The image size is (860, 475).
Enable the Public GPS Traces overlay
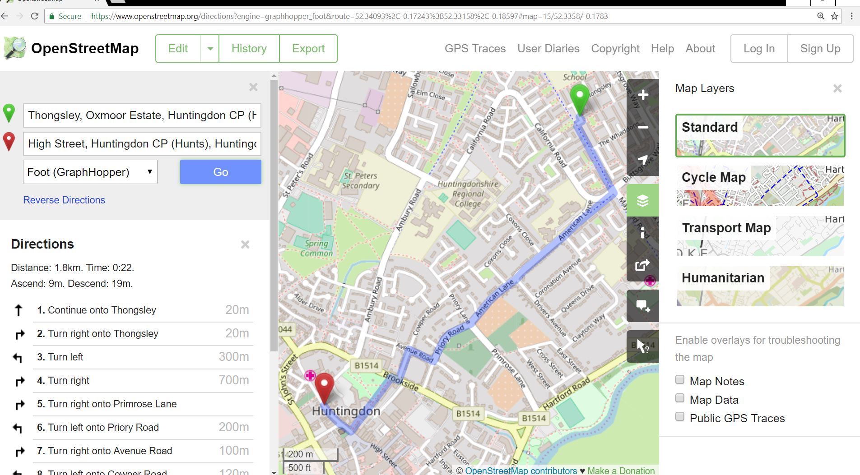tap(680, 416)
